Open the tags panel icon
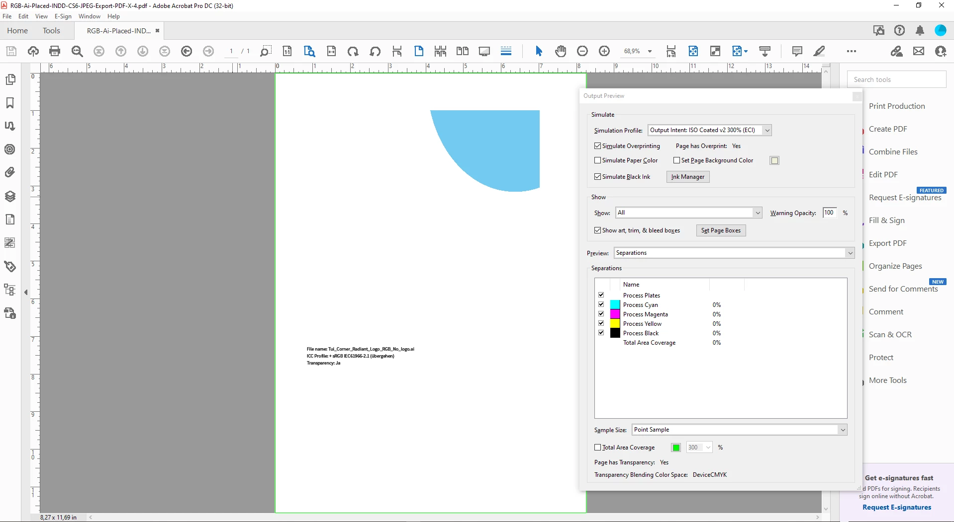 (10, 267)
